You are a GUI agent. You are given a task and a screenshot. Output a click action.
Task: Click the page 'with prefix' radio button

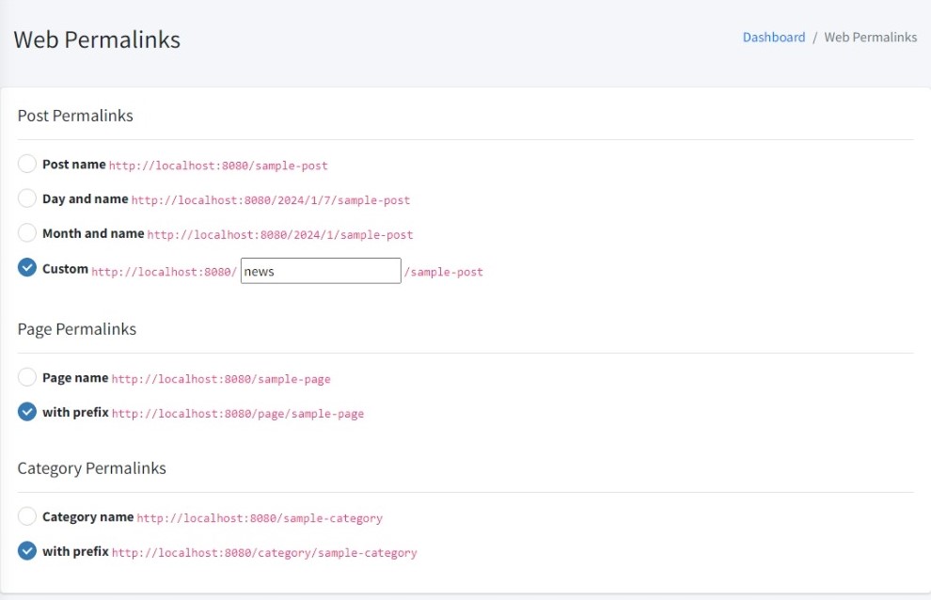pyautogui.click(x=27, y=412)
